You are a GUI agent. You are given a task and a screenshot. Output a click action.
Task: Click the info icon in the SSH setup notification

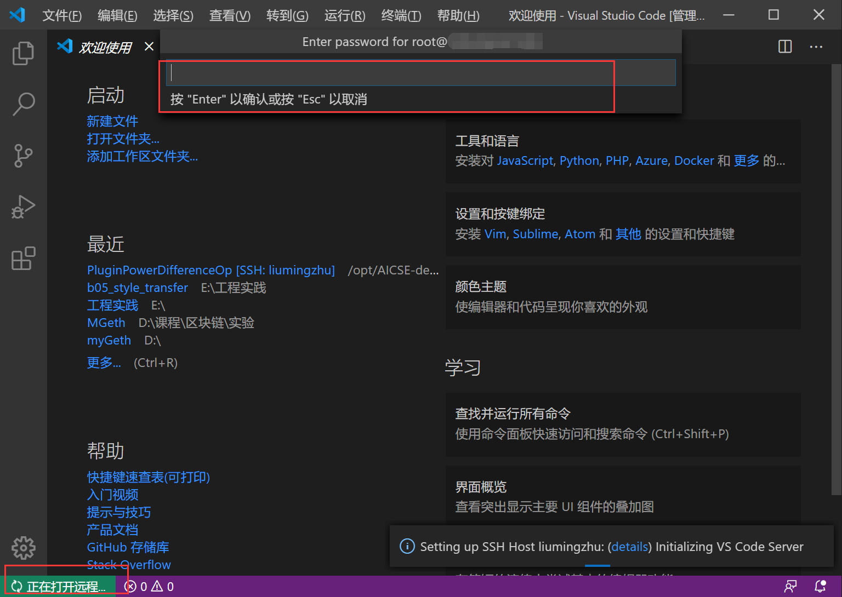tap(407, 546)
